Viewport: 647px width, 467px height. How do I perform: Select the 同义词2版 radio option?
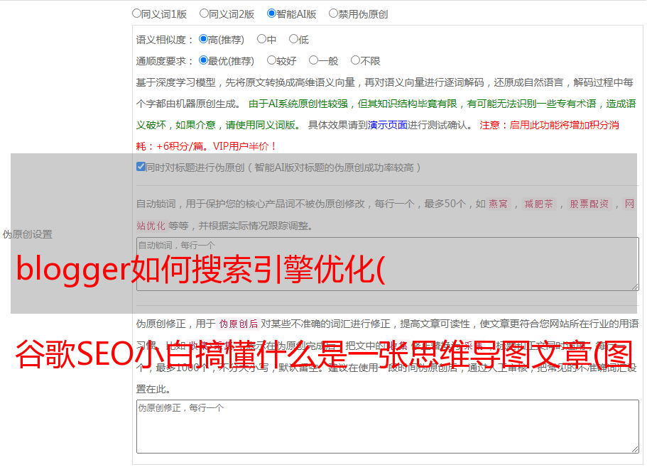[x=204, y=13]
